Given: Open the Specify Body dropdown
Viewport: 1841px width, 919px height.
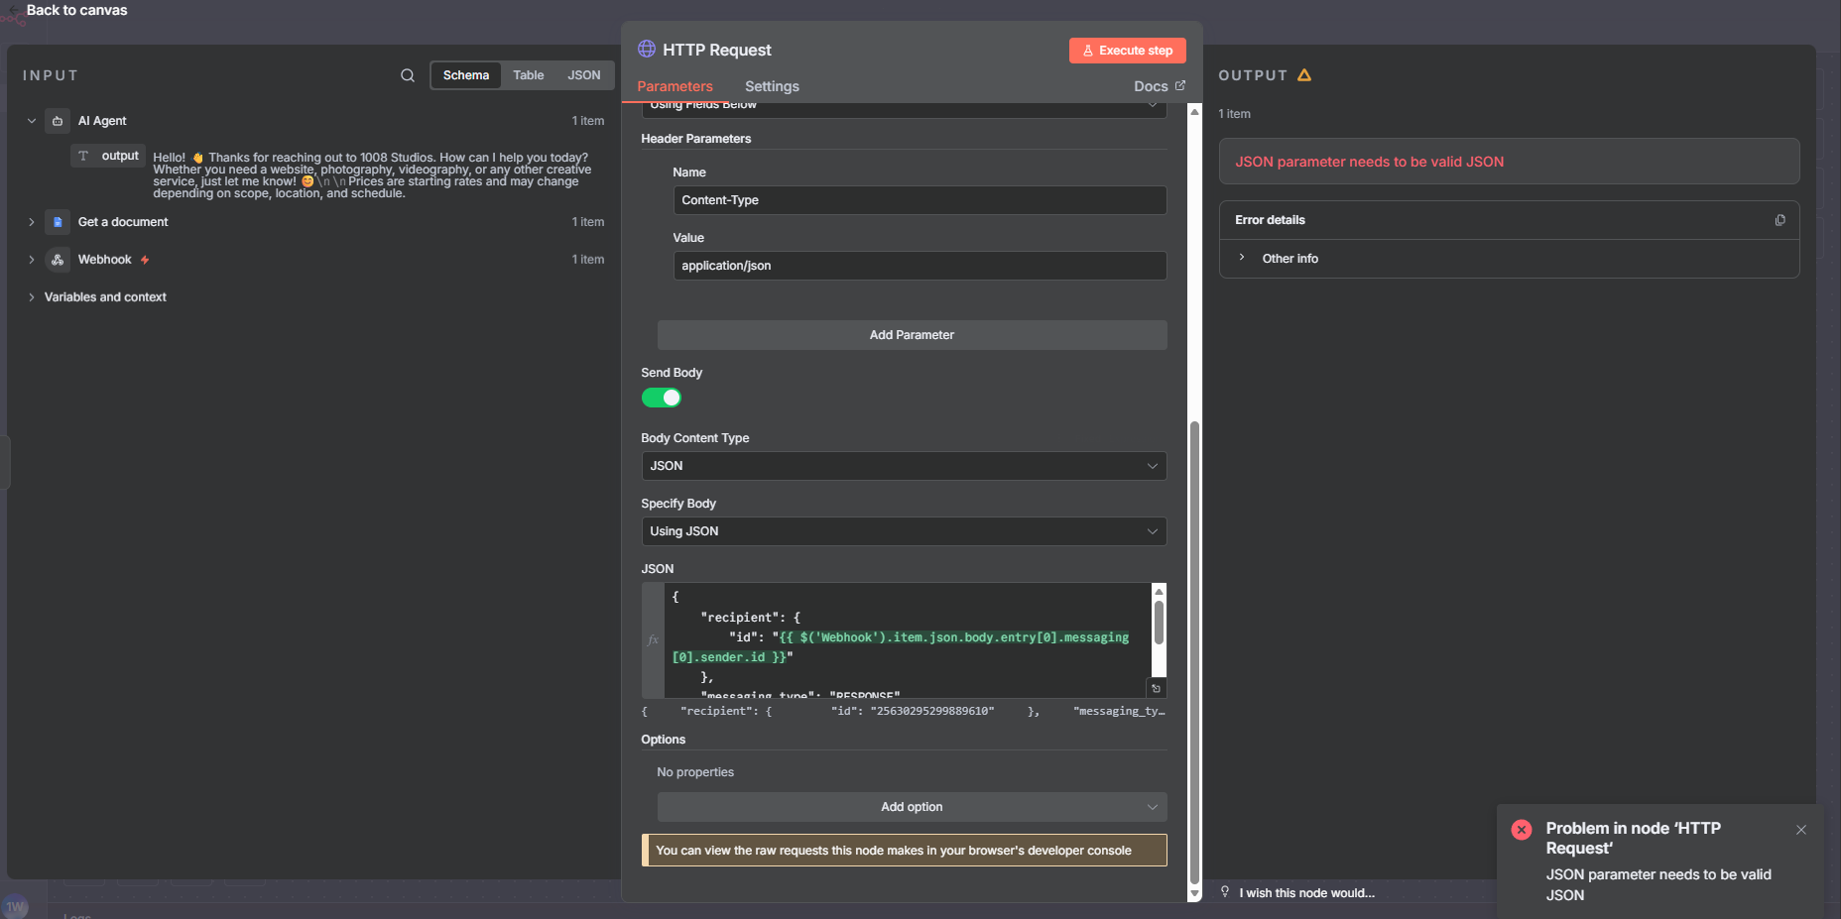Looking at the screenshot, I should (x=904, y=531).
